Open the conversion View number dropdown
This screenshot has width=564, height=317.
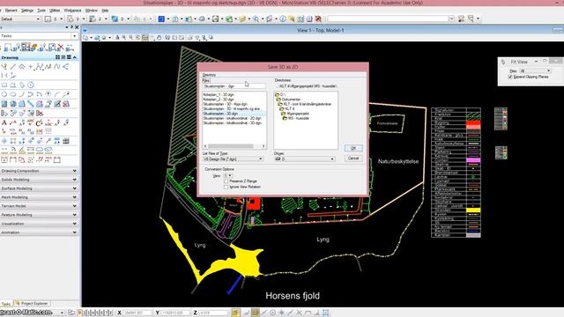(x=227, y=175)
